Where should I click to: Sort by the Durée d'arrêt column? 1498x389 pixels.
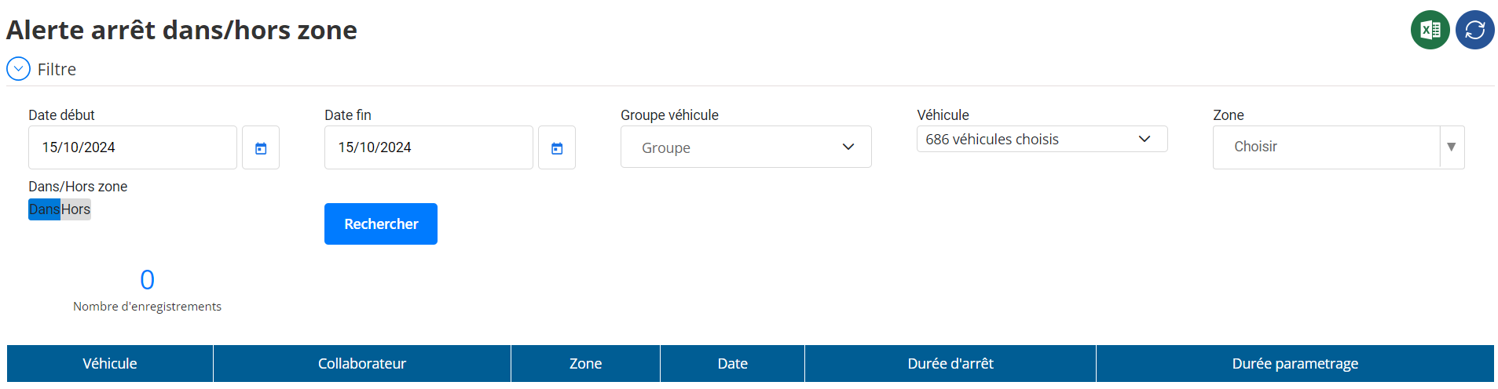[950, 364]
